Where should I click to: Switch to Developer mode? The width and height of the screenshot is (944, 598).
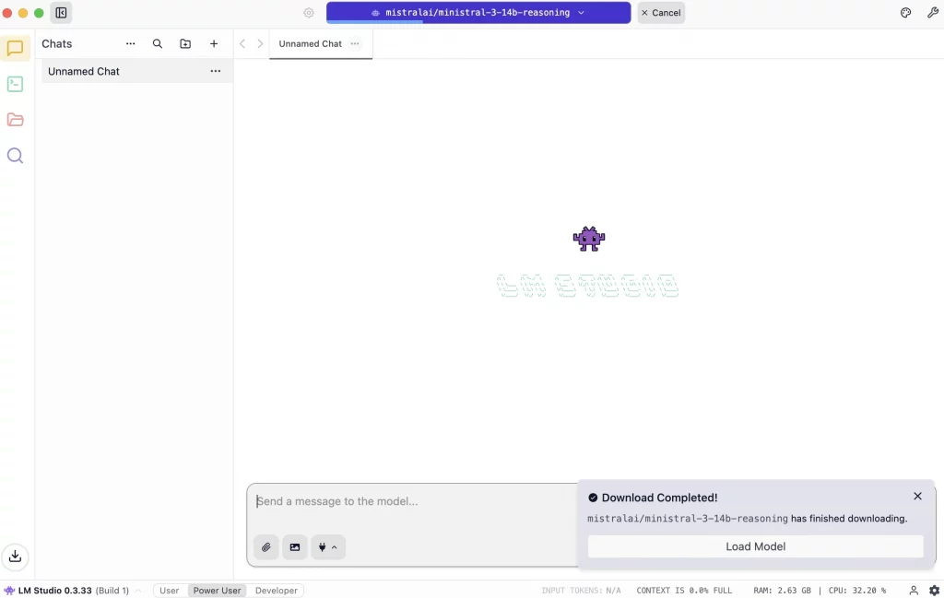click(x=277, y=591)
